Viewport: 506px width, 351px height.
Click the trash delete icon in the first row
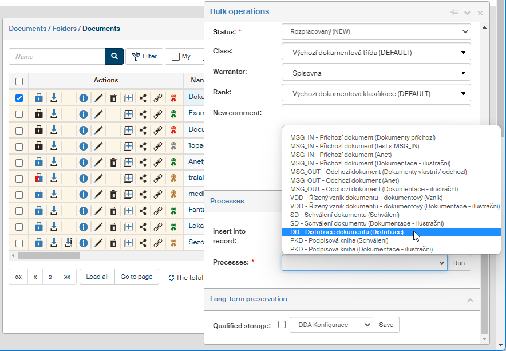click(x=113, y=98)
